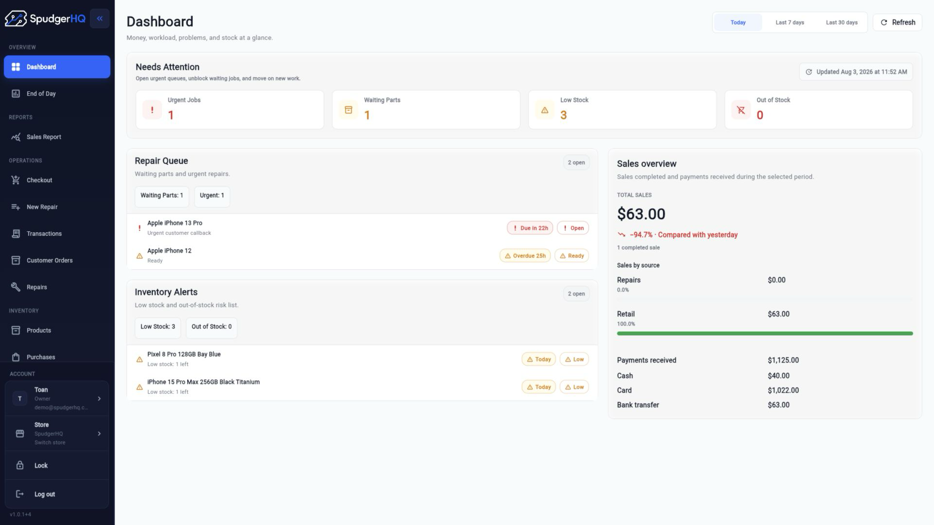The image size is (934, 525).
Task: Expand the Store switcher chevron
Action: coord(99,433)
